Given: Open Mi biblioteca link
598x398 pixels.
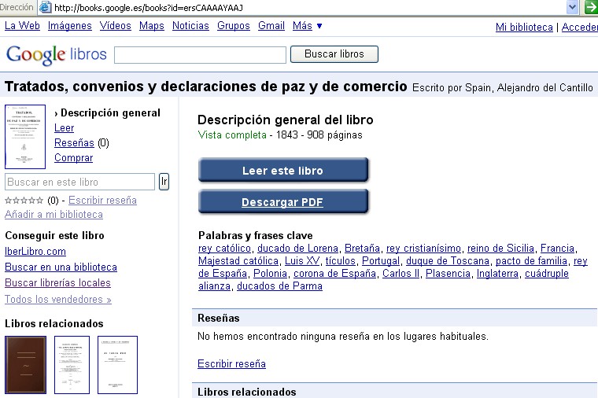Looking at the screenshot, I should coord(524,27).
